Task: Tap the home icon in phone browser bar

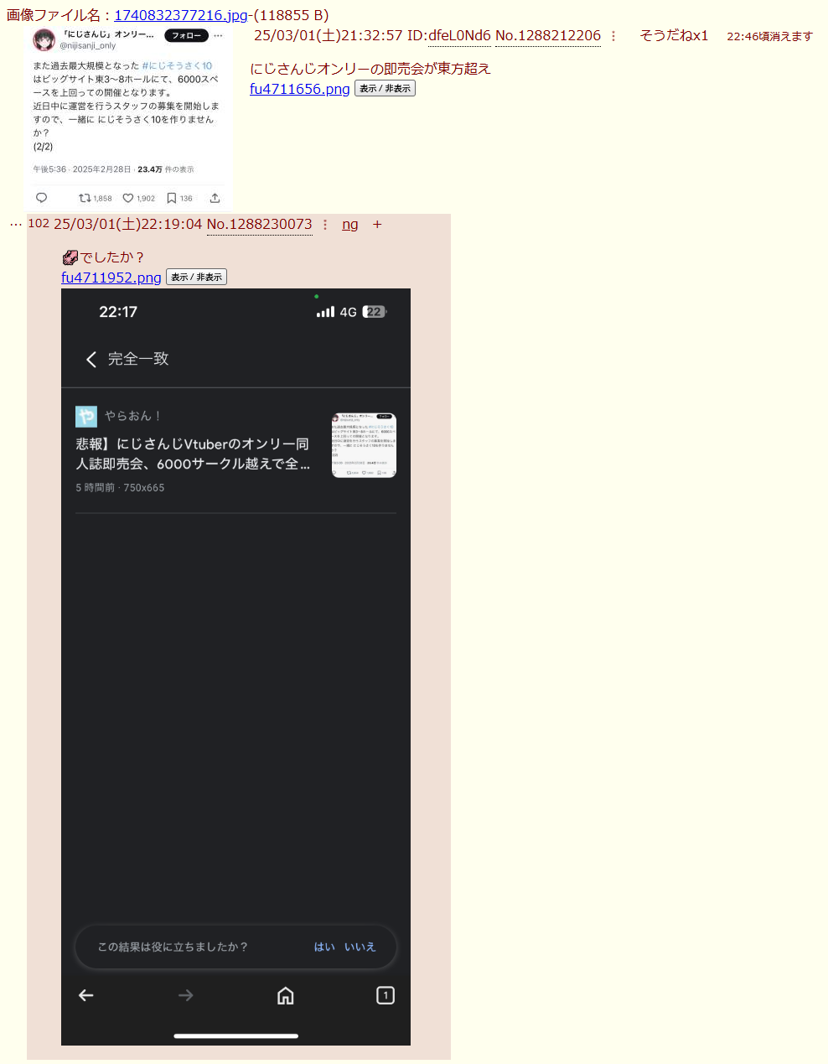Action: (x=286, y=995)
